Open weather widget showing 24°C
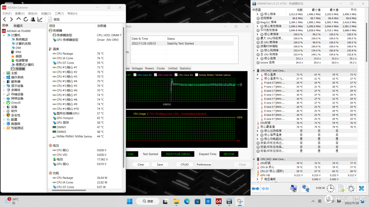This screenshot has height=207, width=369. tap(11, 201)
